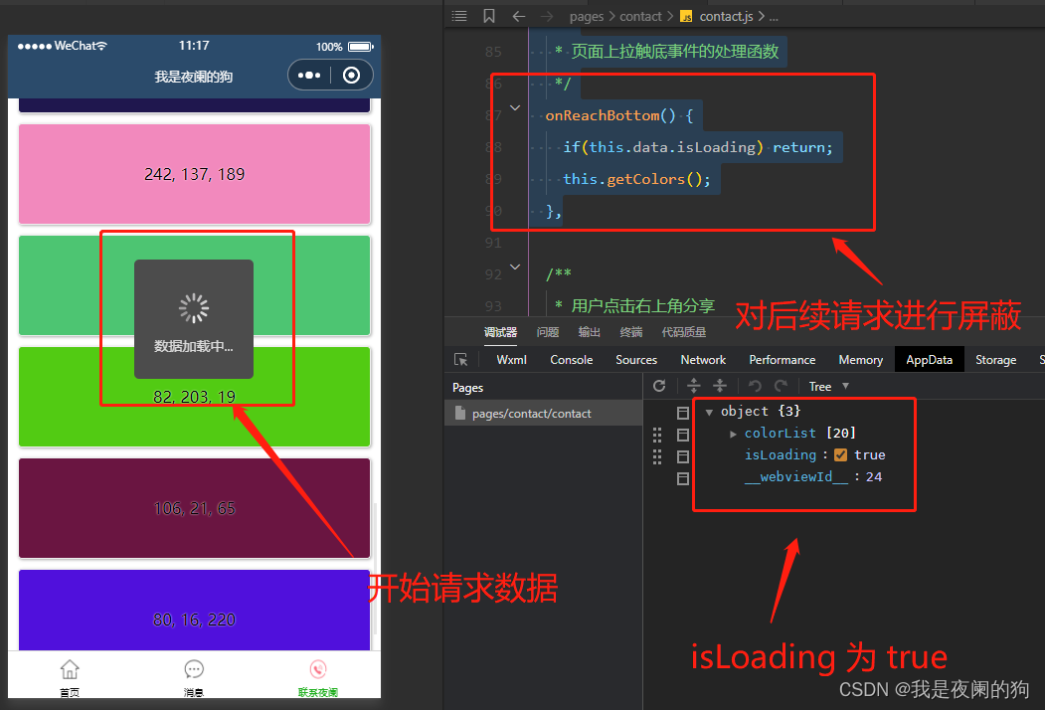Open the editor outline list icon
Viewport: 1045px width, 710px height.
[459, 16]
